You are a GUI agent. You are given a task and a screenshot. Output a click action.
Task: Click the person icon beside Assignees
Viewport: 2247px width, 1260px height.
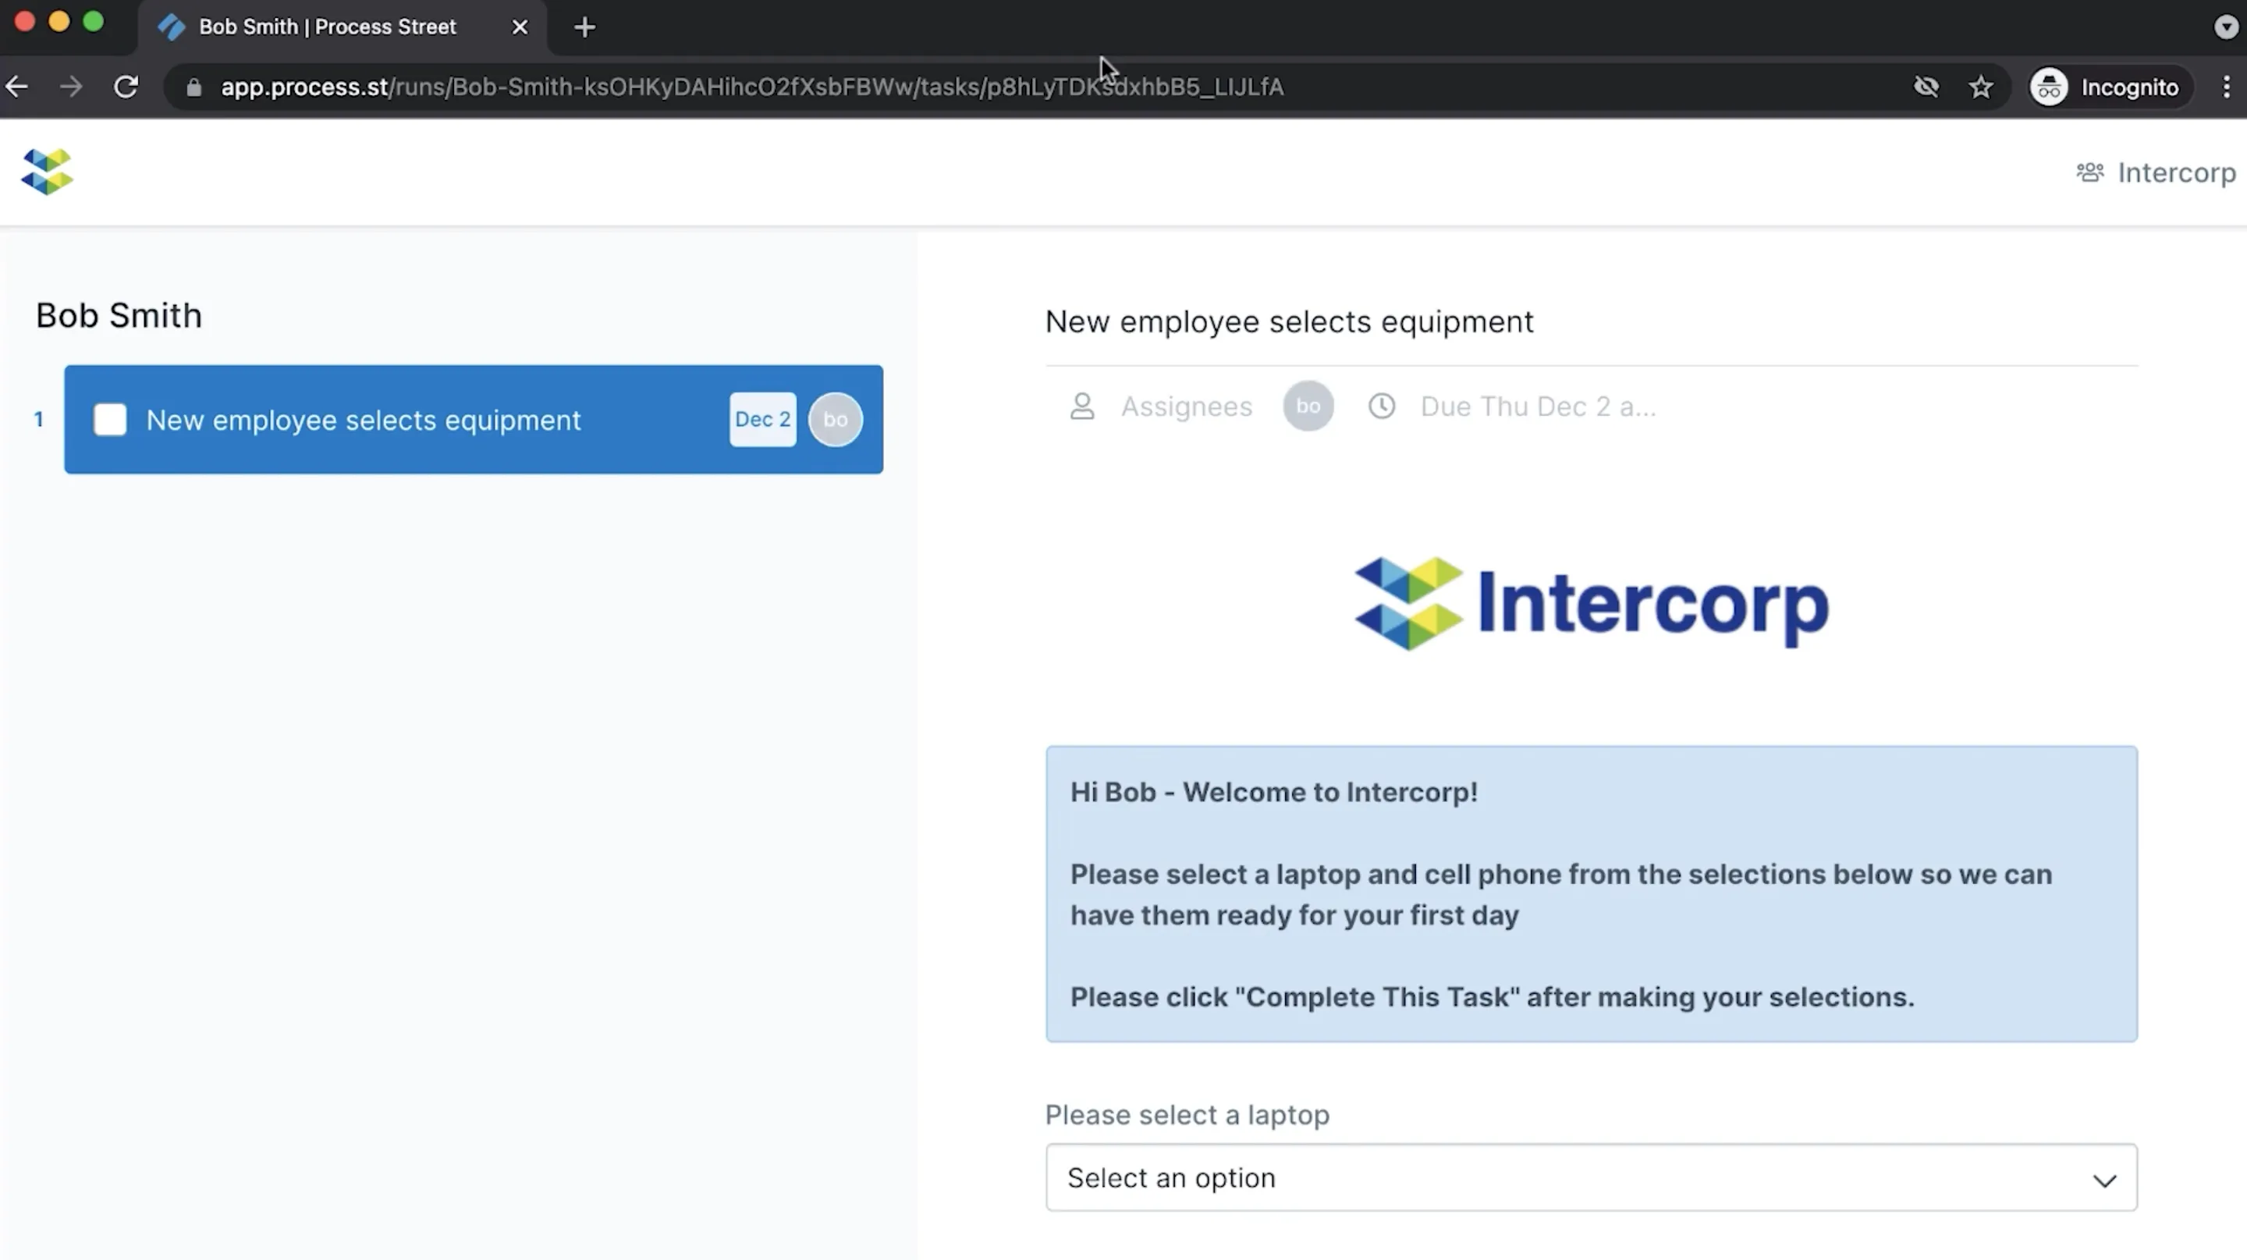coord(1081,406)
